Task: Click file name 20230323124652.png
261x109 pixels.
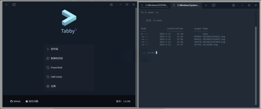Action: tap(214, 39)
